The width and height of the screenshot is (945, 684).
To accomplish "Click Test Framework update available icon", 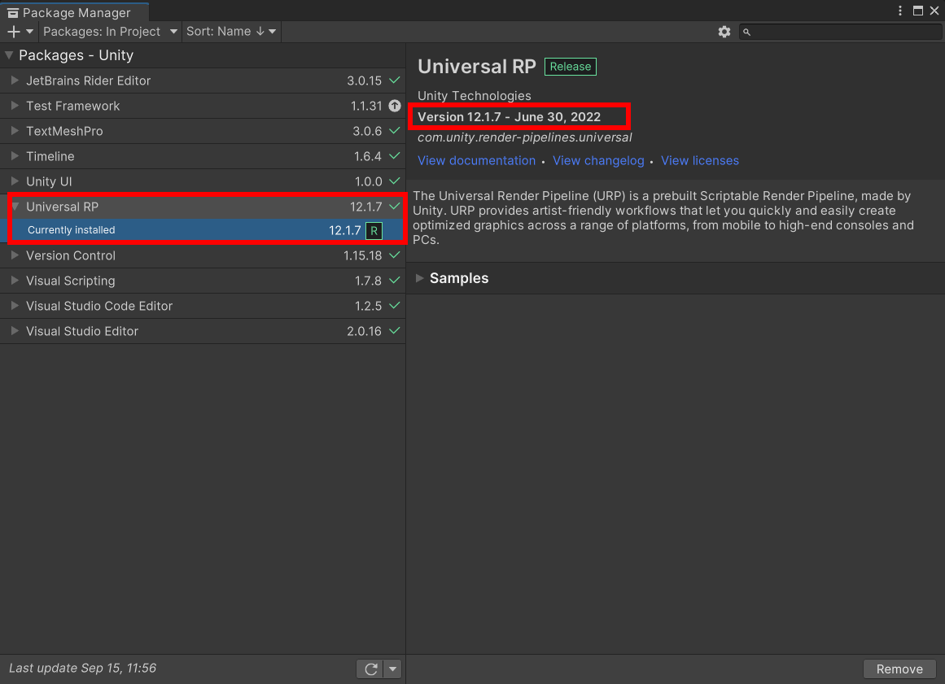I will tap(395, 106).
